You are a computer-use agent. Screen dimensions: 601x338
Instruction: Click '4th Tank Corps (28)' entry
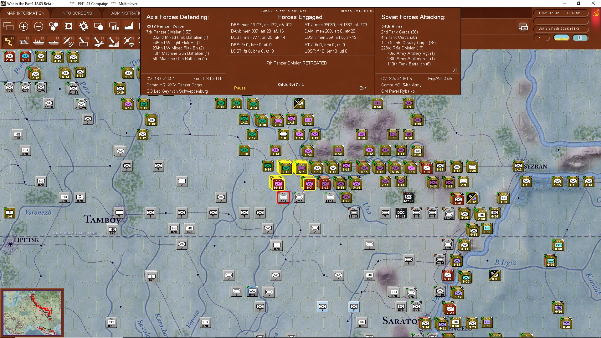[399, 37]
